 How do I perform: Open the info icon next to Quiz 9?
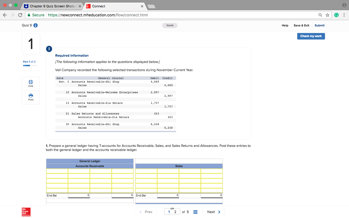36,25
